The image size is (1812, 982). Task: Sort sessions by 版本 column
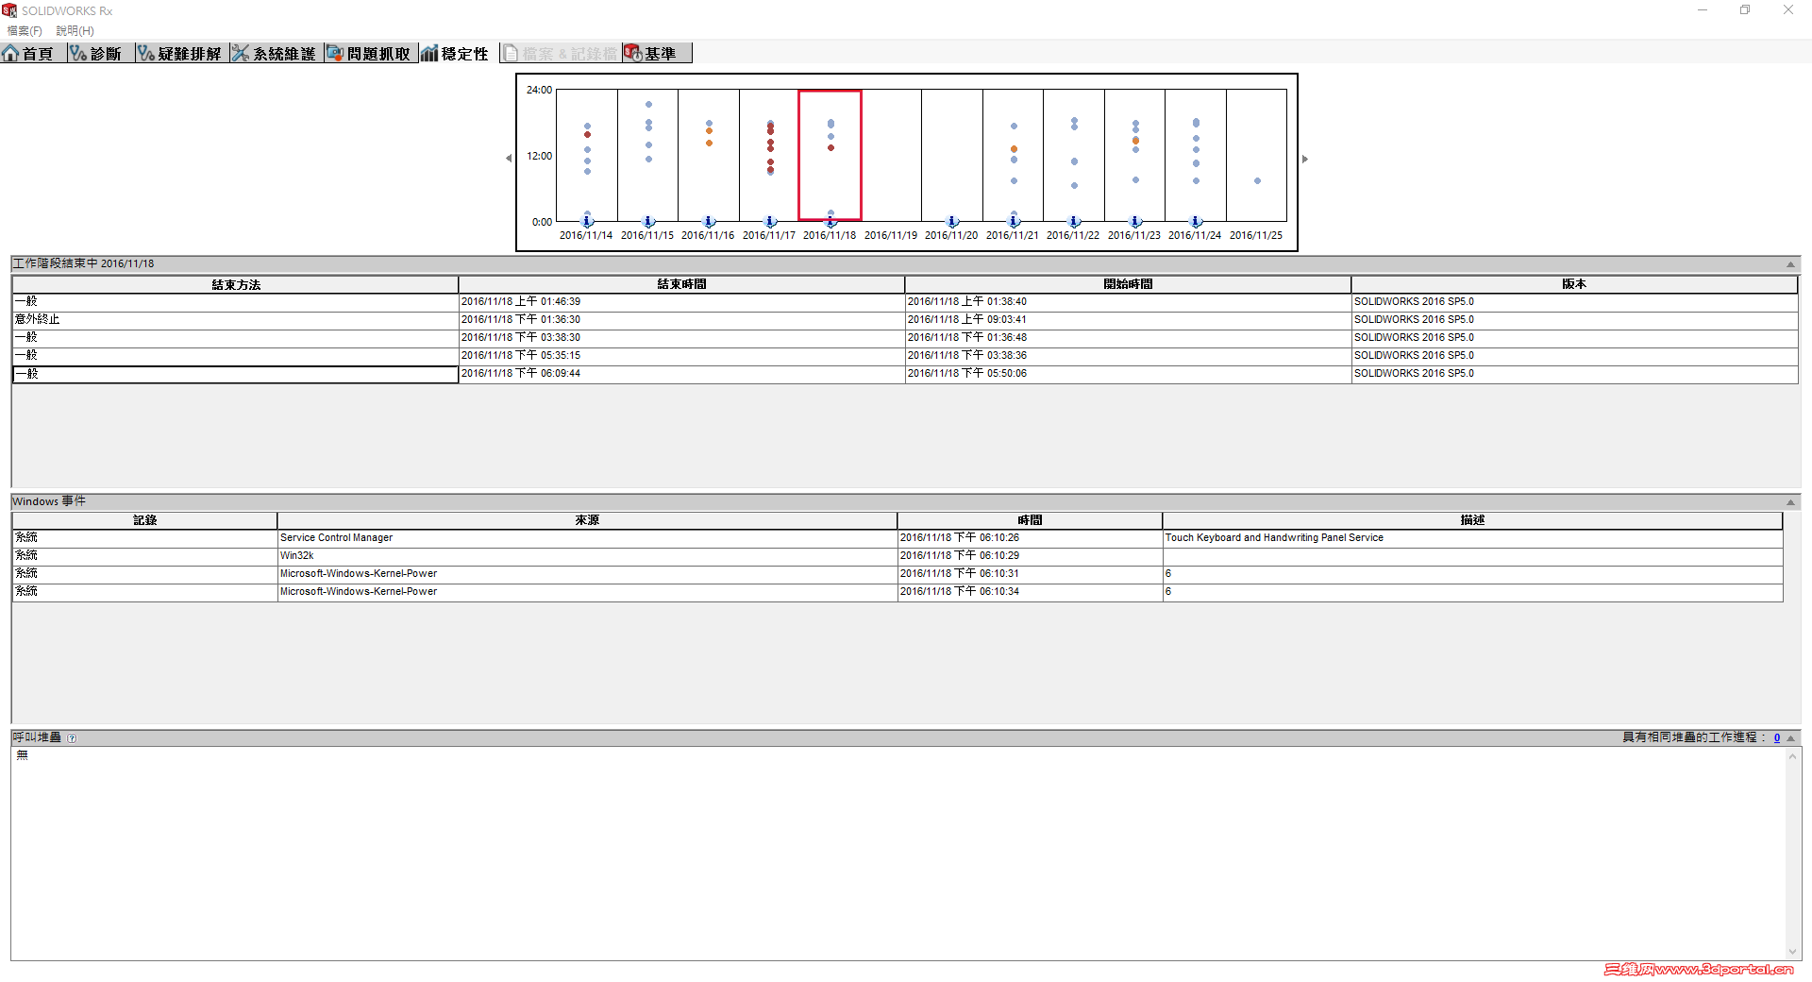[x=1574, y=284]
